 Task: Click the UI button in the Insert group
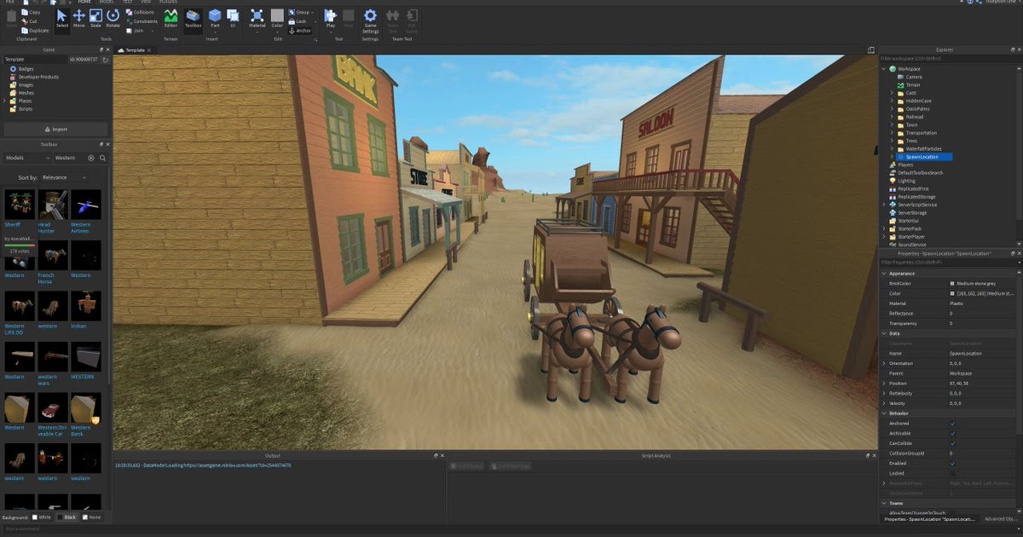pos(232,18)
